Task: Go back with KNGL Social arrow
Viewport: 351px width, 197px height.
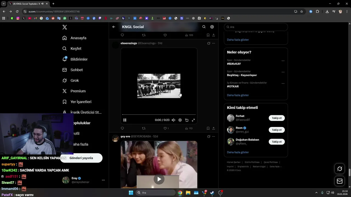Action: [114, 27]
